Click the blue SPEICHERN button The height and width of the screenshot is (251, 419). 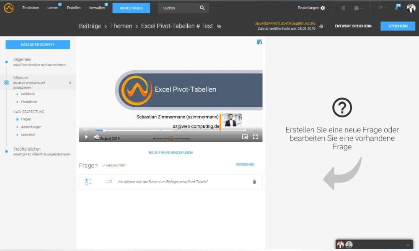point(398,26)
